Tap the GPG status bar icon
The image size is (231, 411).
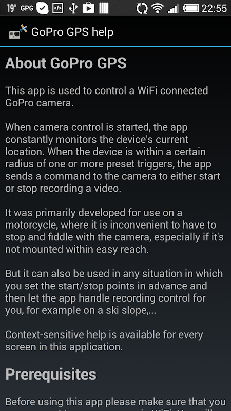(x=27, y=8)
